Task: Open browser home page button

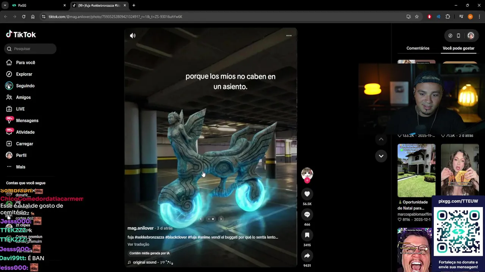Action: (x=33, y=17)
